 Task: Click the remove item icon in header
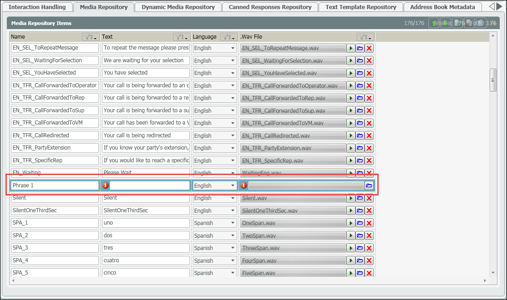pos(469,23)
